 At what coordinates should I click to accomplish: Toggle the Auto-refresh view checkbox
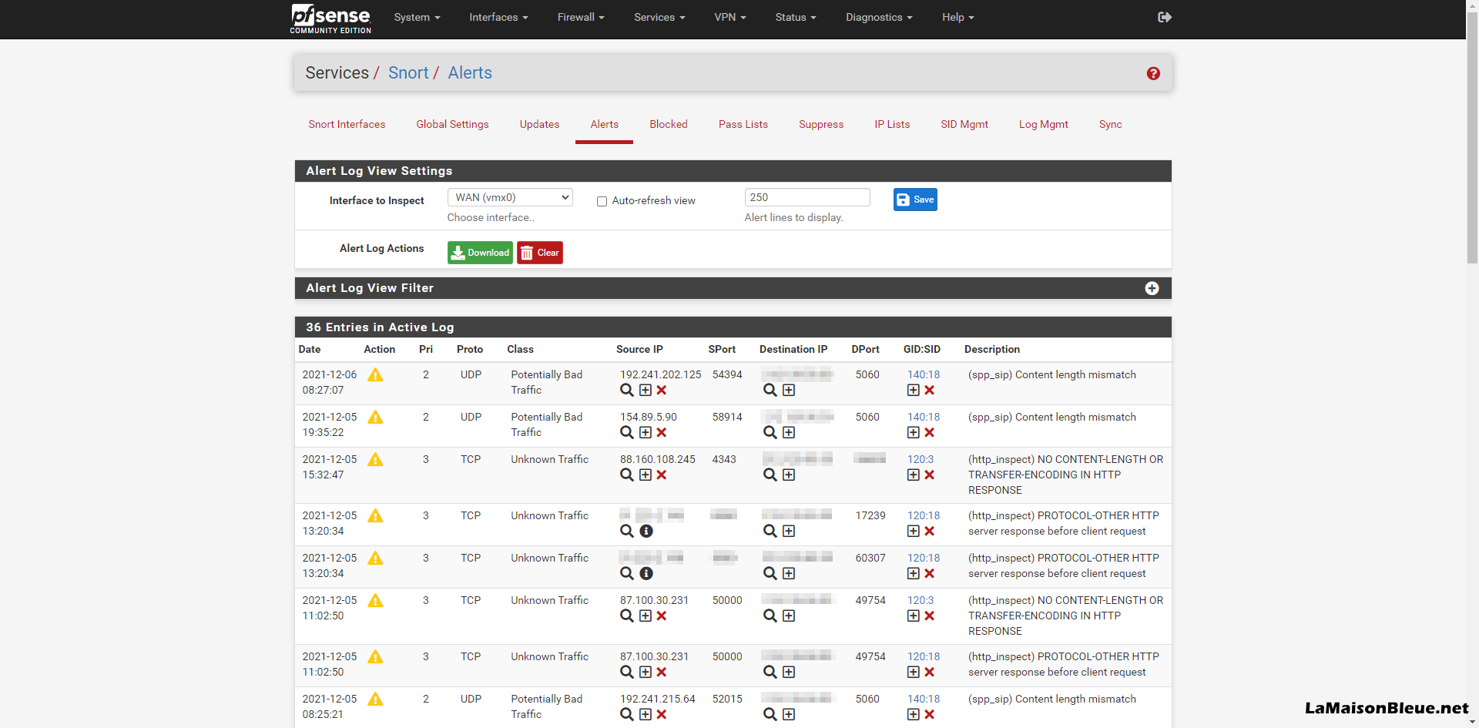[x=602, y=201]
